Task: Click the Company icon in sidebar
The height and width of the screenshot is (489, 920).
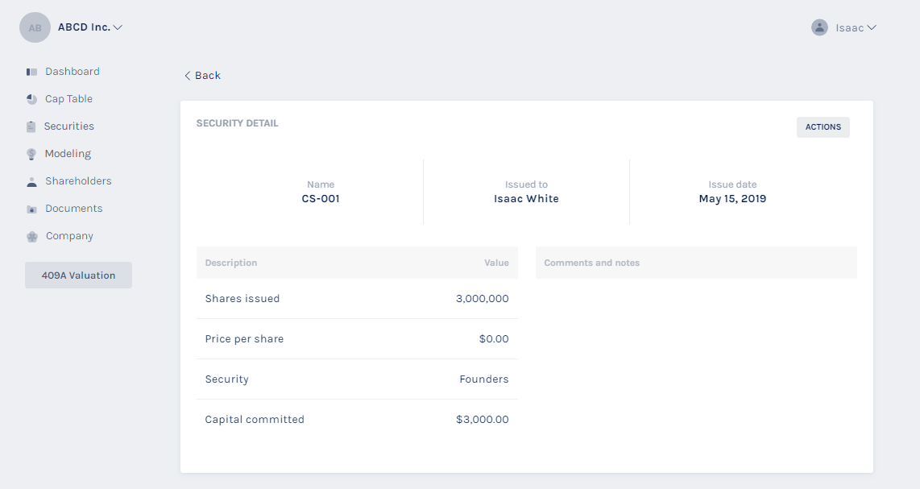Action: [32, 236]
